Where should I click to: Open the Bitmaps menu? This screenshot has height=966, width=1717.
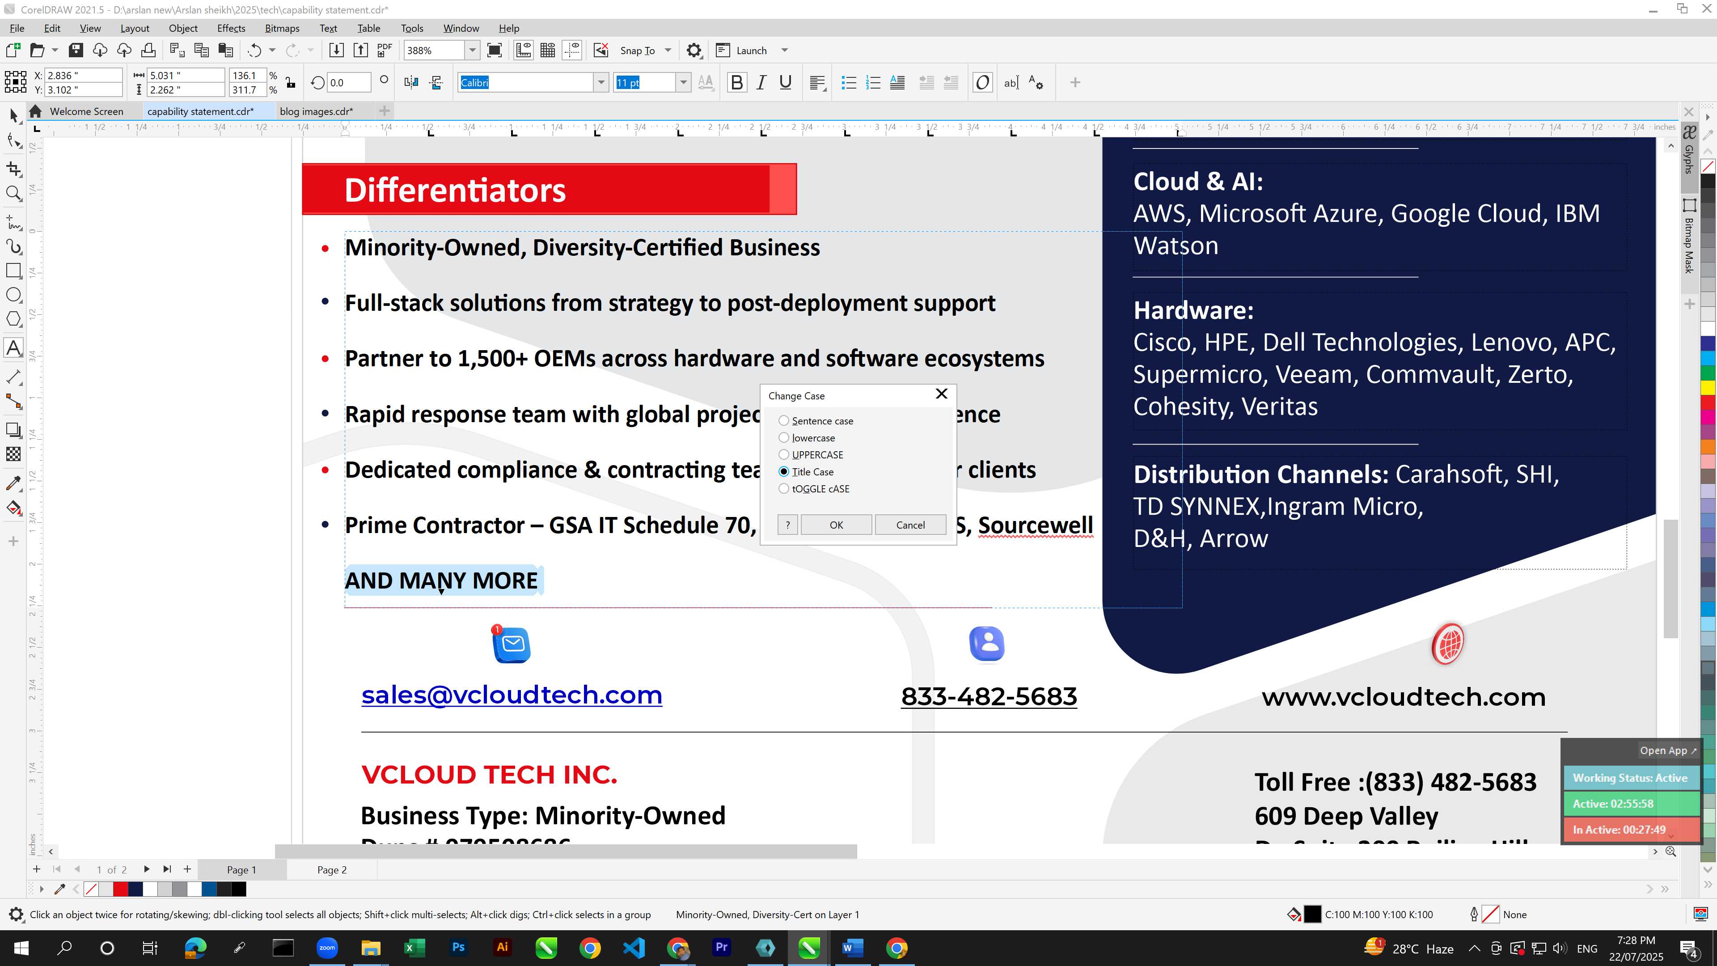[x=282, y=28]
